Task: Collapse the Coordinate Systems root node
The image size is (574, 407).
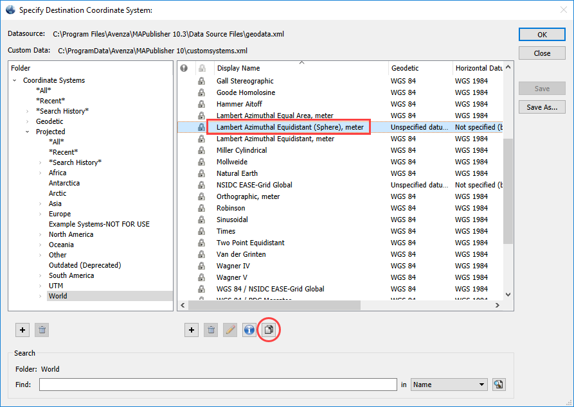Action: 15,80
